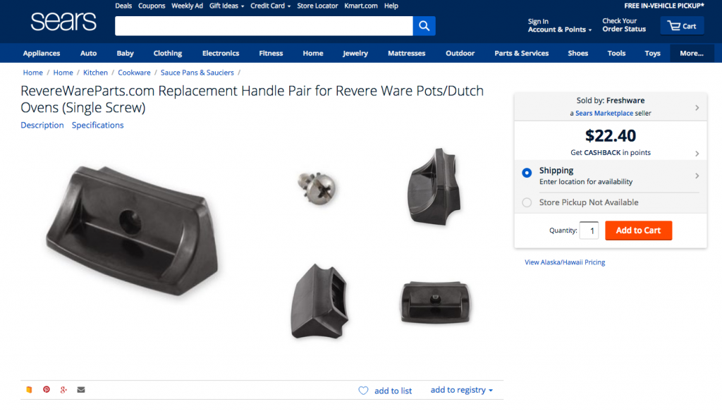Open the Mattresses department
Screen dimensions: 722x411
click(x=407, y=54)
